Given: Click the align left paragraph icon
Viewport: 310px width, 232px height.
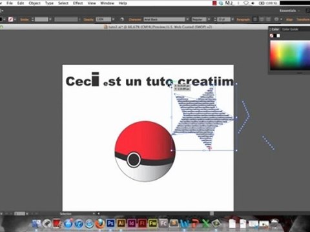Looking at the screenshot, I should tap(255, 19).
